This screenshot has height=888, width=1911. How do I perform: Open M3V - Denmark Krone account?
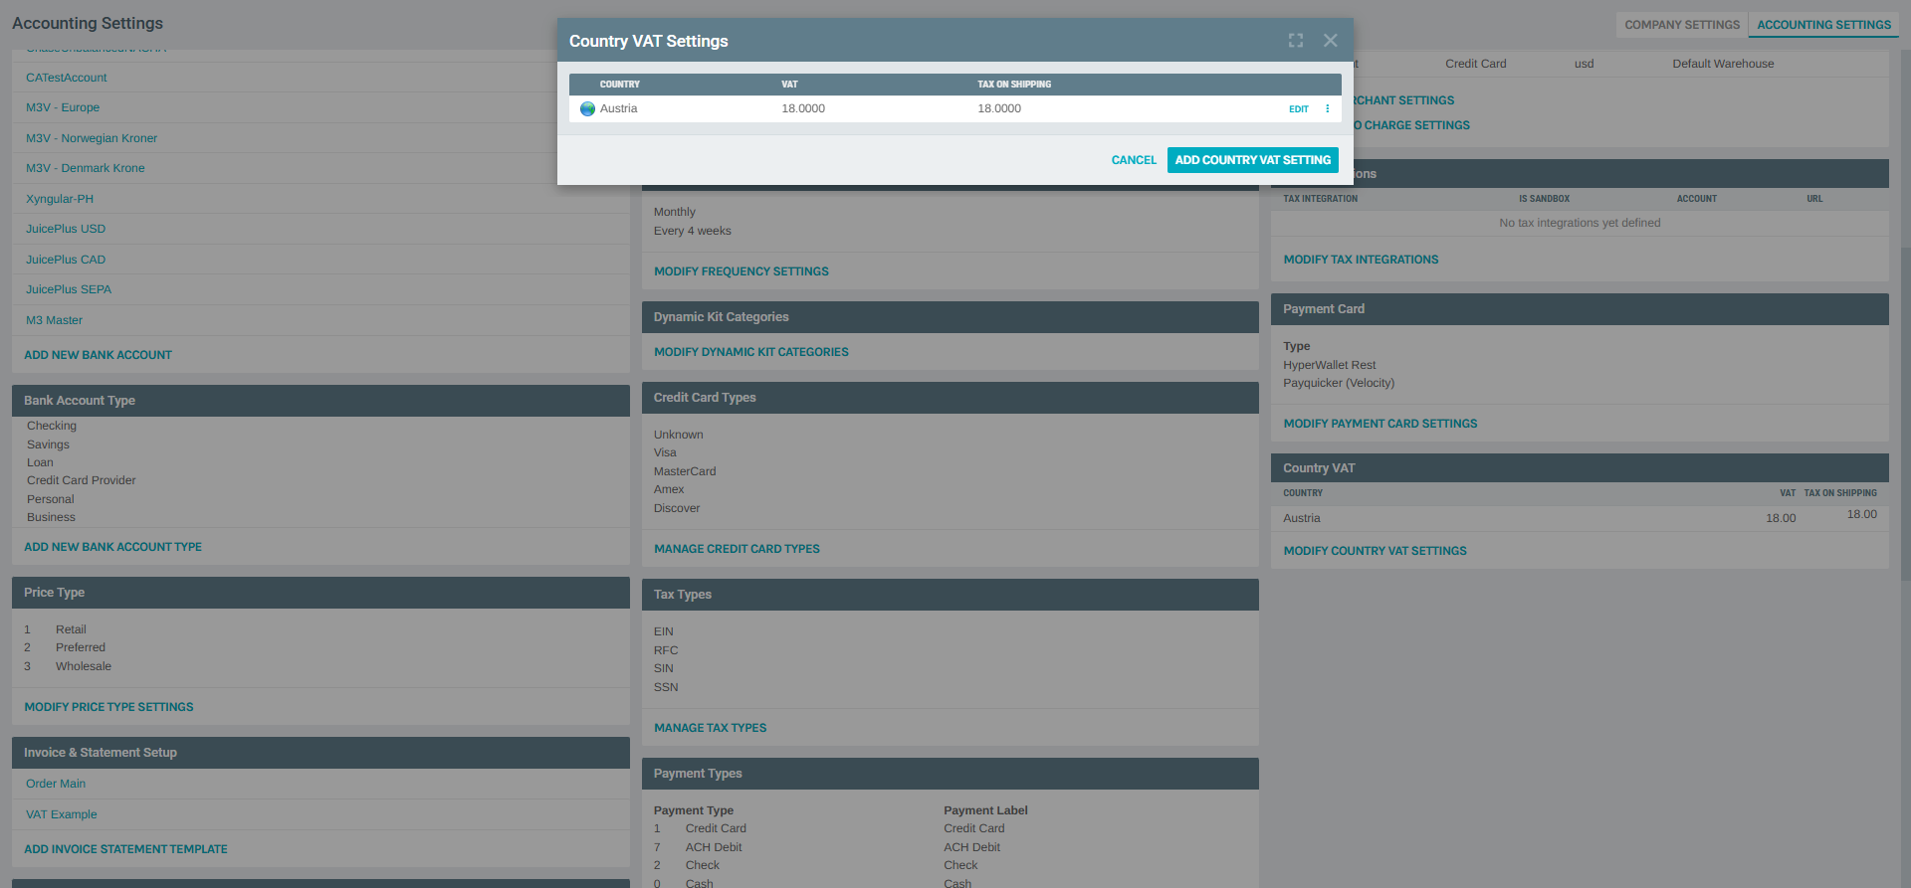[x=86, y=168]
